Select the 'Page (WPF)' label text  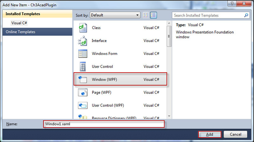102,92
